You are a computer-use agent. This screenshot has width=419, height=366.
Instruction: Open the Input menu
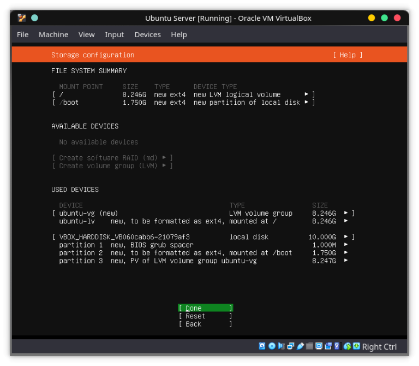(x=114, y=34)
